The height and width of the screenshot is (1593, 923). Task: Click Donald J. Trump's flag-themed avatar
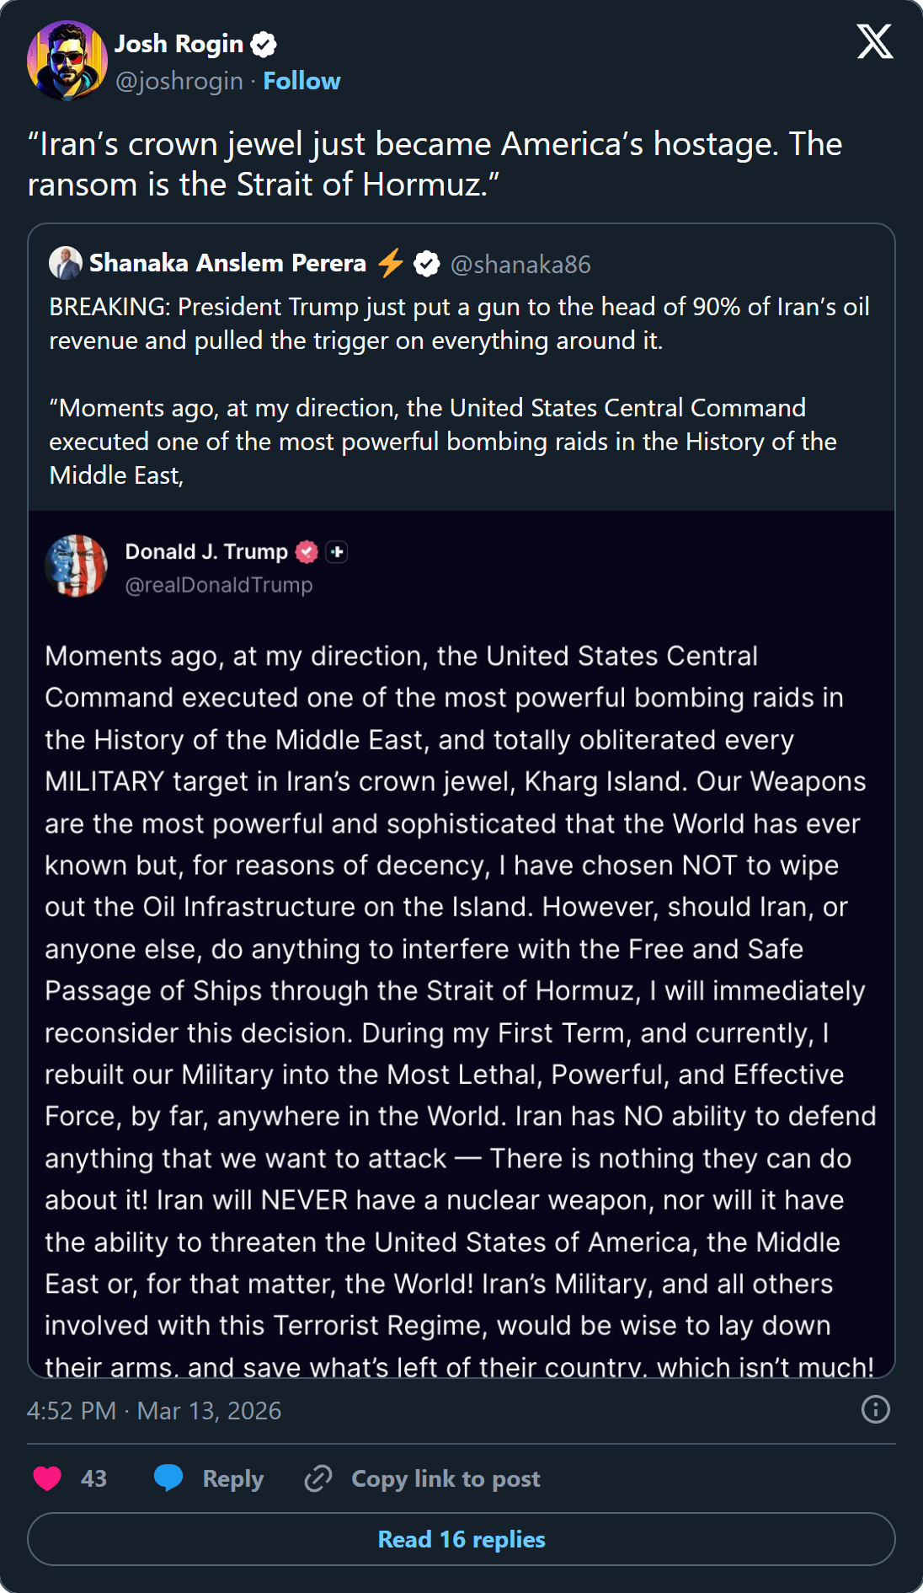click(x=76, y=566)
